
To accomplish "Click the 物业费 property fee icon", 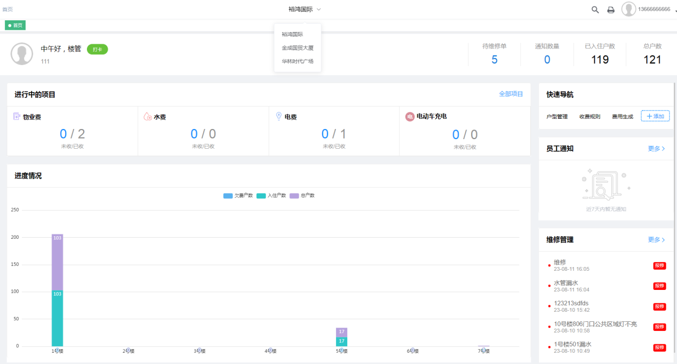I will coord(17,116).
